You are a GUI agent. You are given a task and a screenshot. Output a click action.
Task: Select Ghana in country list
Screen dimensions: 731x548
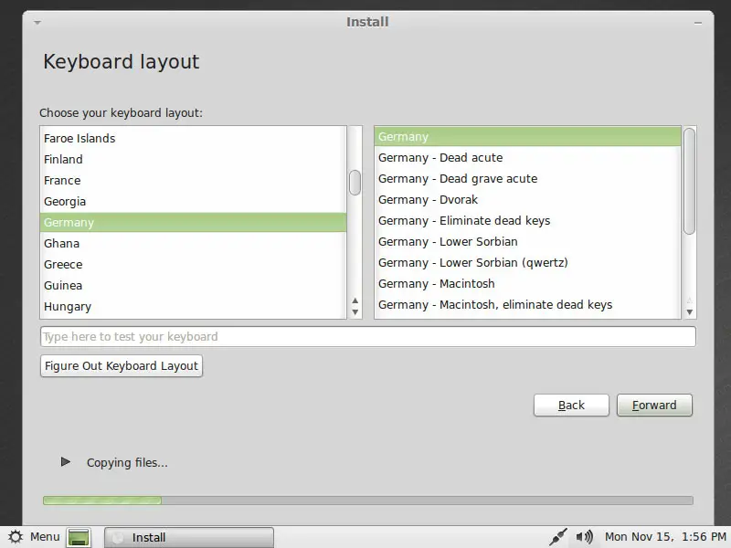(x=193, y=243)
